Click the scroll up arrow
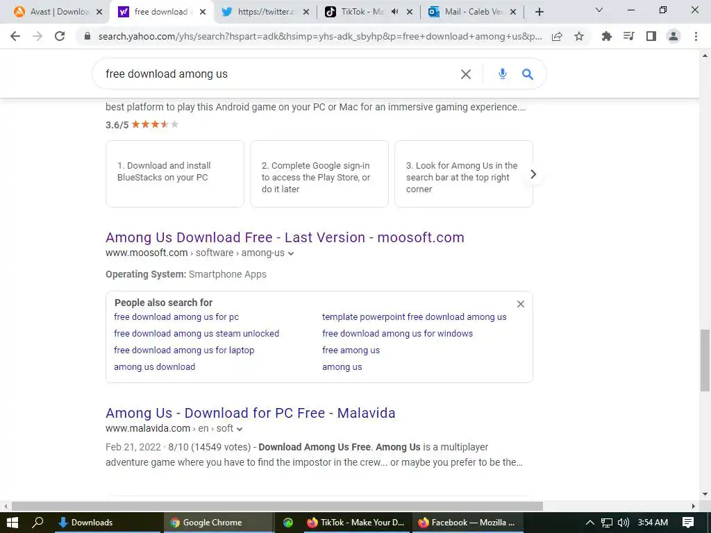The width and height of the screenshot is (711, 533). point(705,56)
